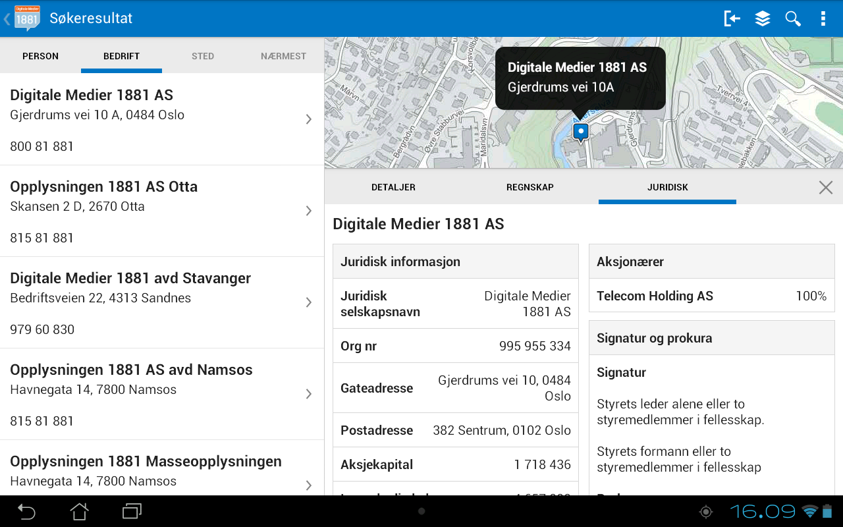Switch to the PERSON tab

click(41, 56)
